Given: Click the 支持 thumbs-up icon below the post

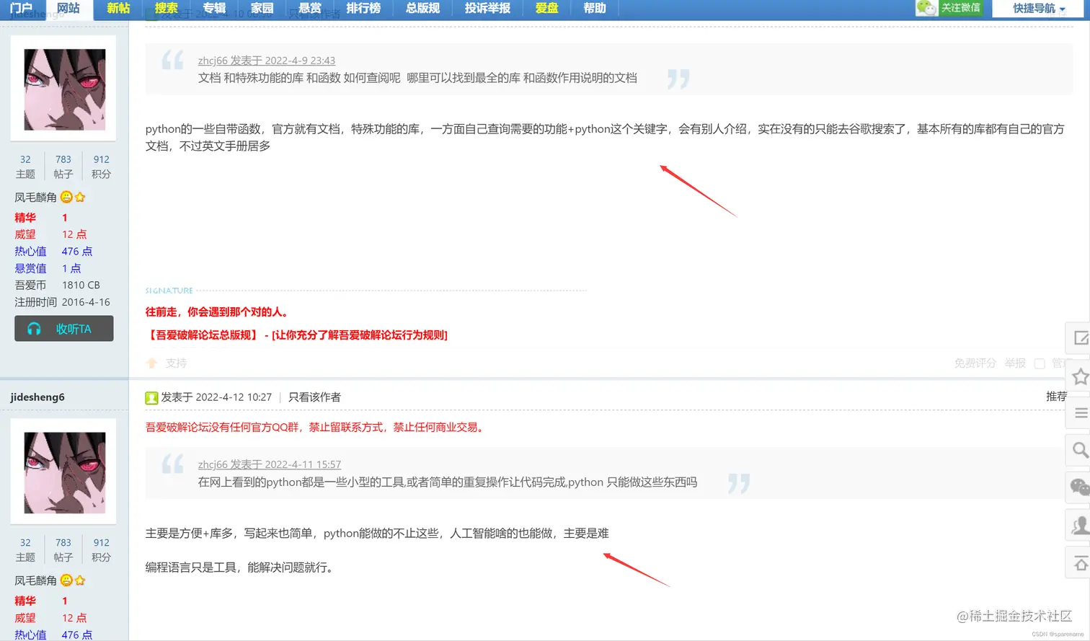Looking at the screenshot, I should [152, 363].
